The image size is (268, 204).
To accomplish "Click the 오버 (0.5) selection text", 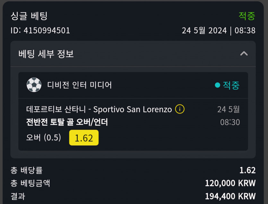I will point(44,138).
